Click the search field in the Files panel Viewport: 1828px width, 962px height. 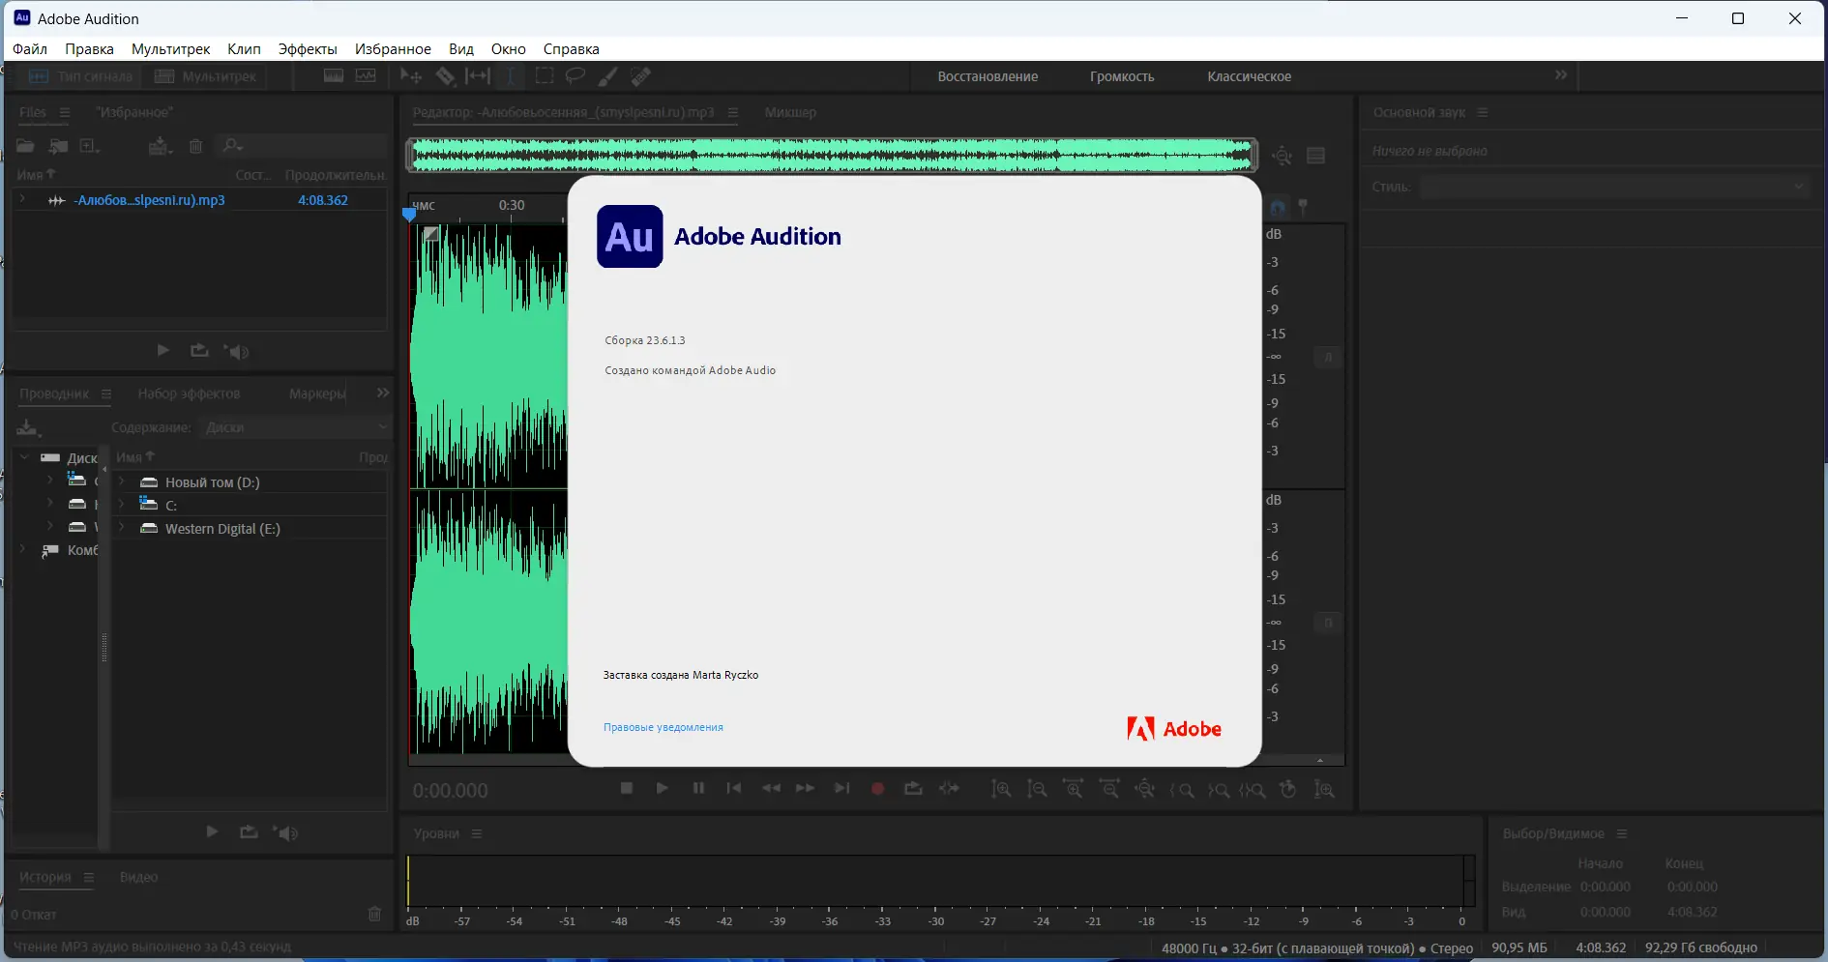pos(310,146)
